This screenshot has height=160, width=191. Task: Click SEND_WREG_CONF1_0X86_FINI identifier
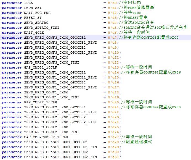pos(52,97)
